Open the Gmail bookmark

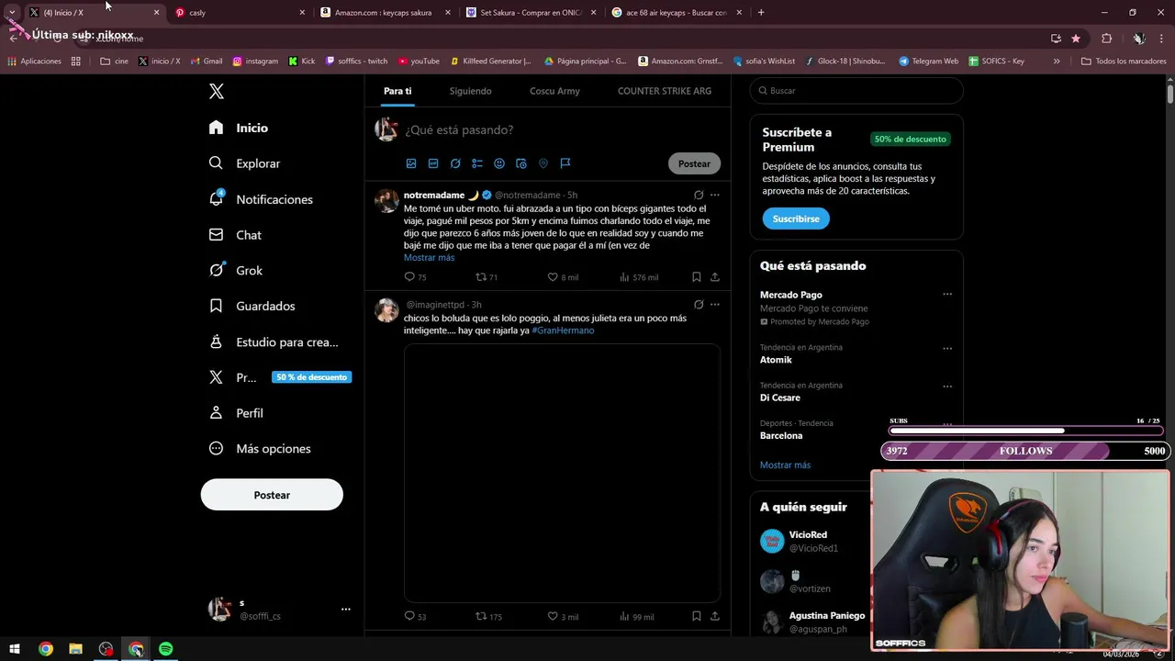click(x=207, y=62)
